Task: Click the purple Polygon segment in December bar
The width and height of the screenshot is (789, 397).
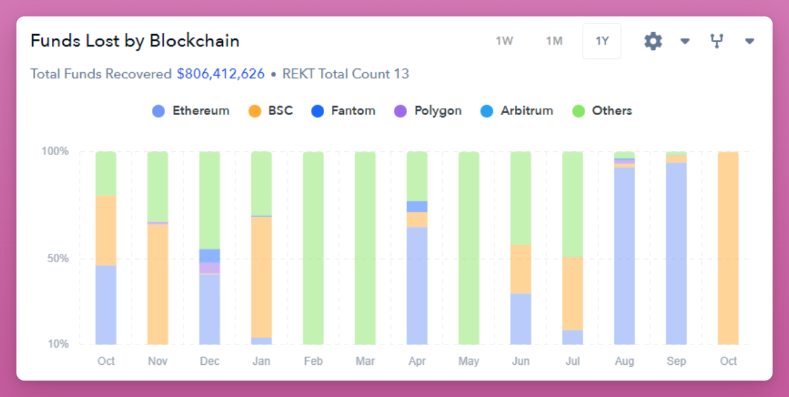Action: point(210,268)
